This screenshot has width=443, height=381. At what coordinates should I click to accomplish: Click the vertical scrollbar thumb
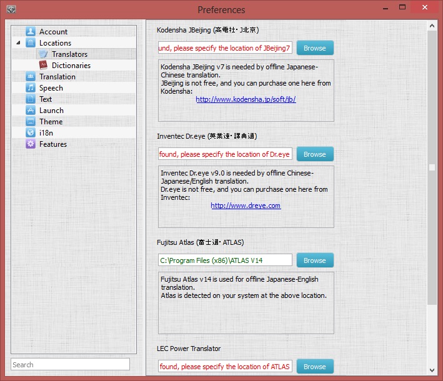(x=432, y=167)
